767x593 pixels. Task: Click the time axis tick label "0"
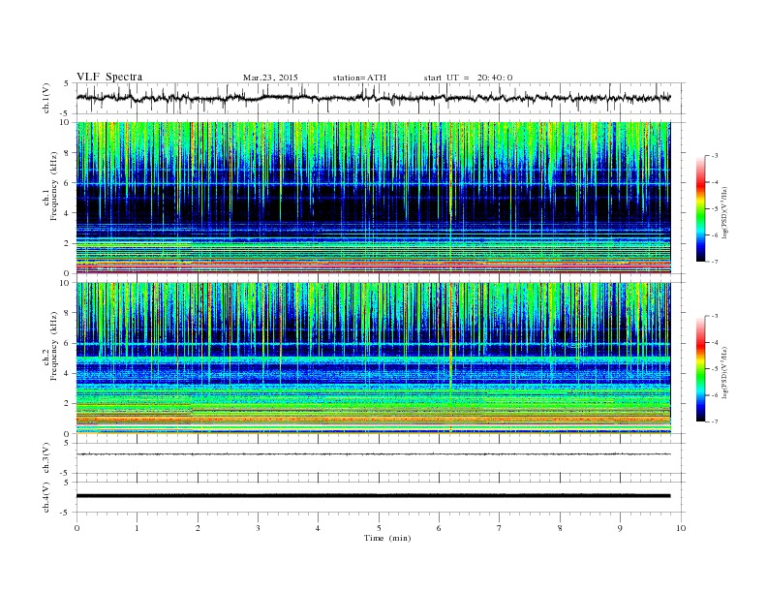click(x=77, y=528)
